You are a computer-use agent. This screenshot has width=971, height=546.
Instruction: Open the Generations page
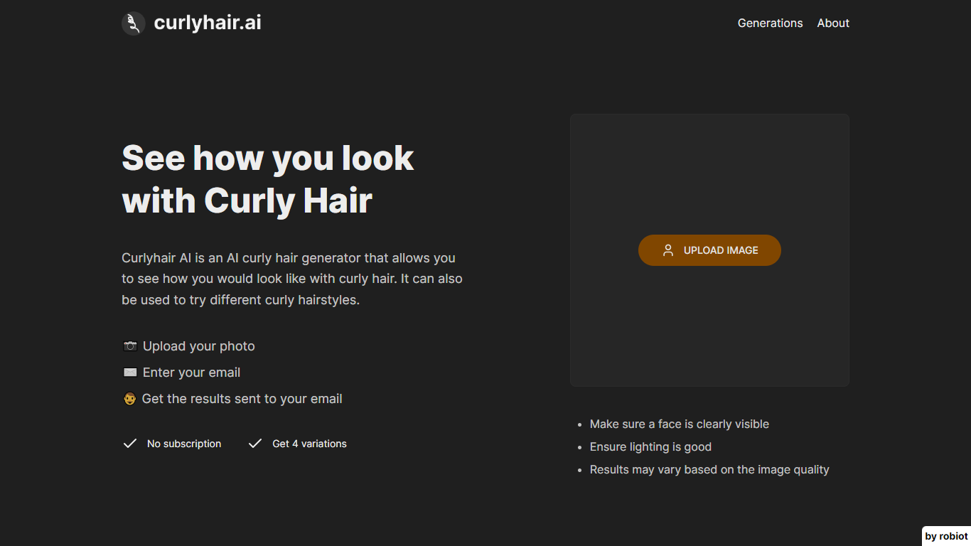tap(770, 23)
